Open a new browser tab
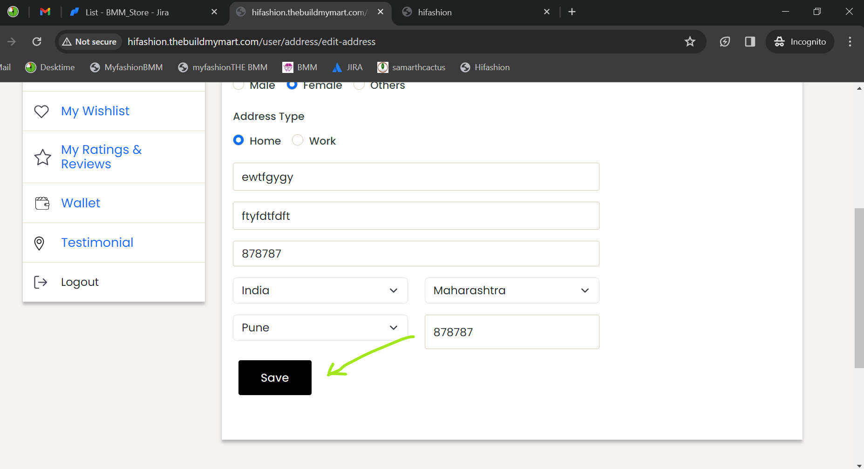 (x=572, y=12)
